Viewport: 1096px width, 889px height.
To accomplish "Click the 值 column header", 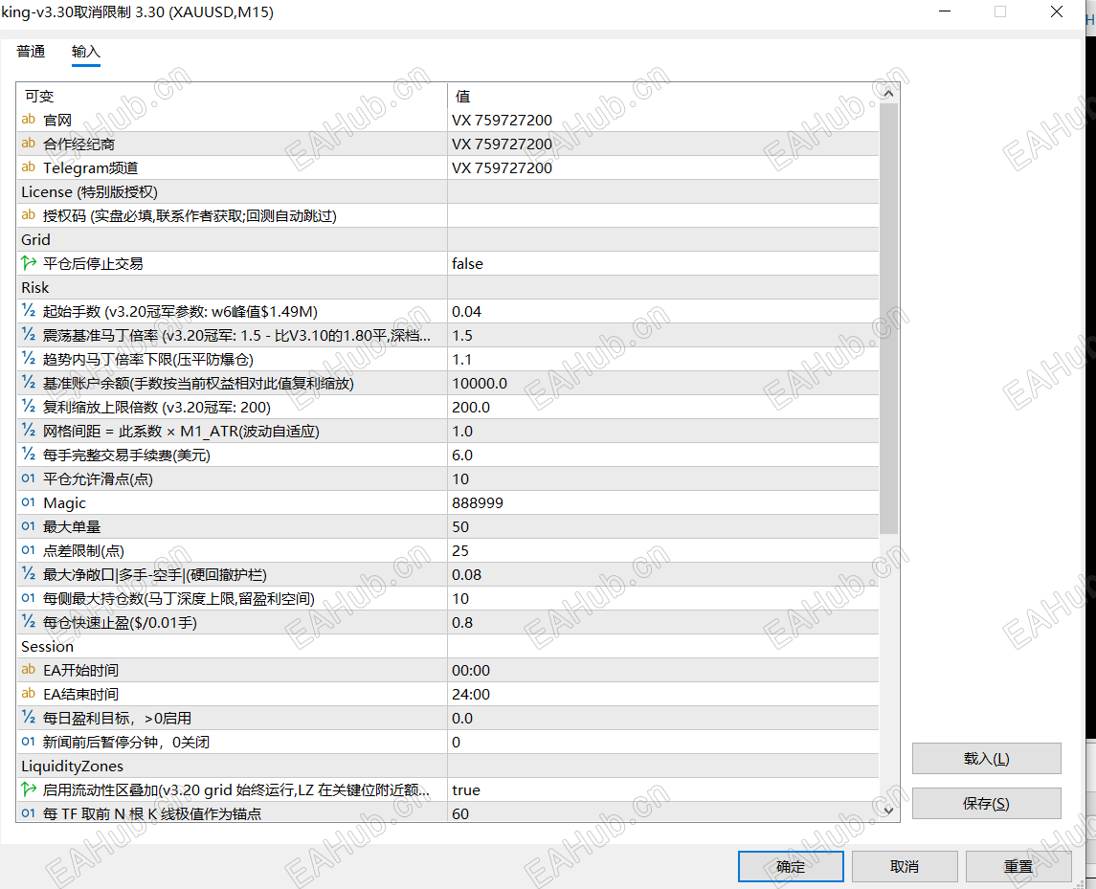I will point(662,96).
